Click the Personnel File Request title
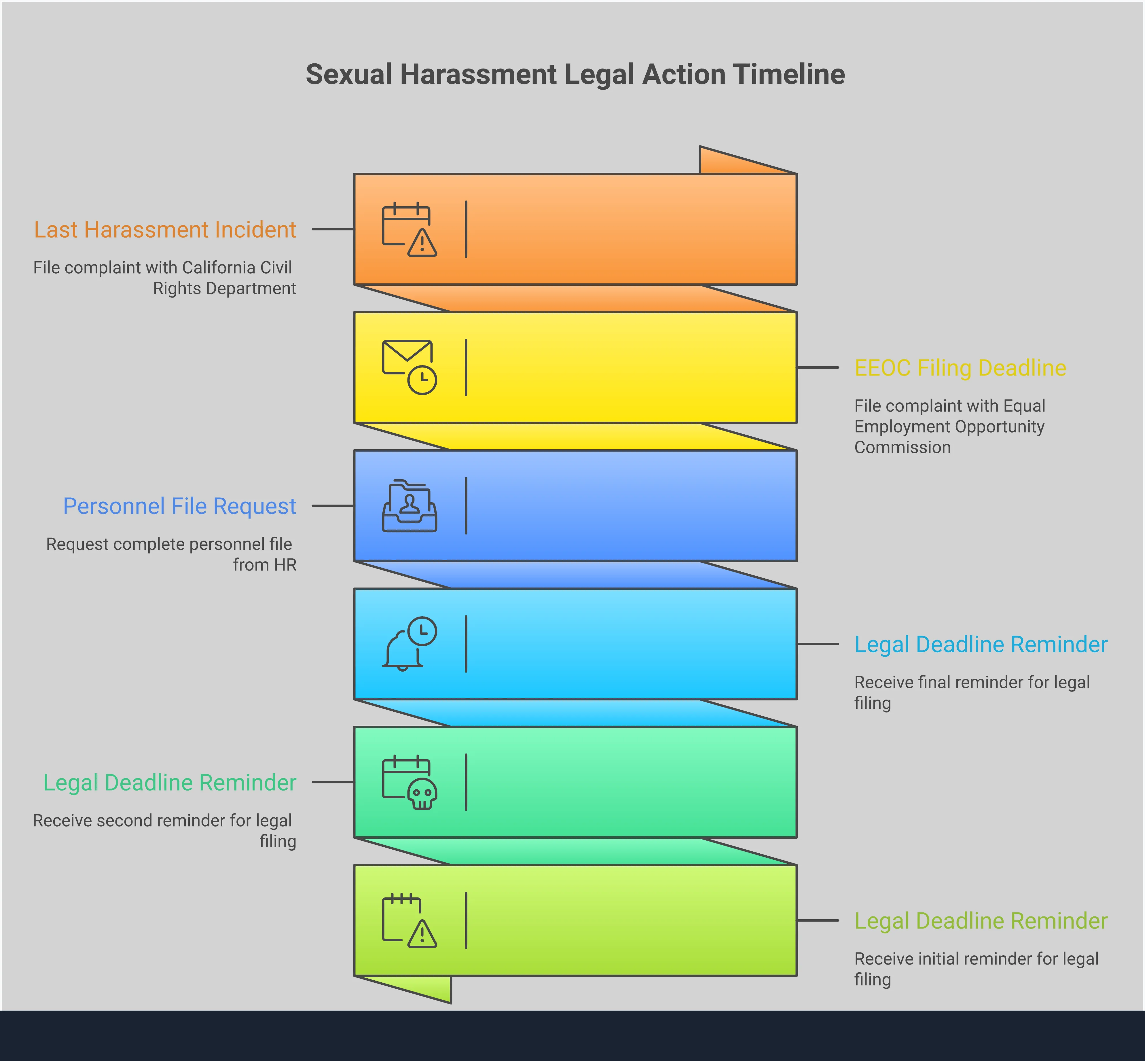Image resolution: width=1145 pixels, height=1061 pixels. click(x=180, y=506)
